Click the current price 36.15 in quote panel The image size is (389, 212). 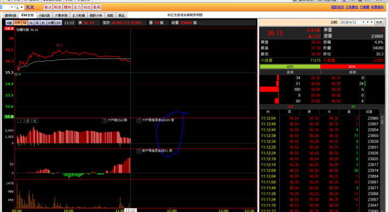(x=275, y=33)
